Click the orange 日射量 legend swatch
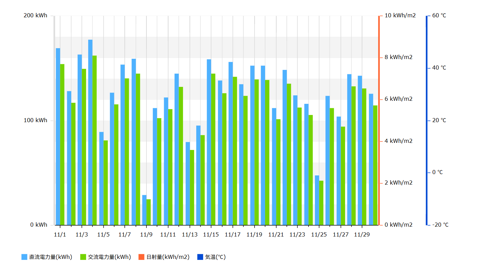479x265 pixels. pos(142,257)
